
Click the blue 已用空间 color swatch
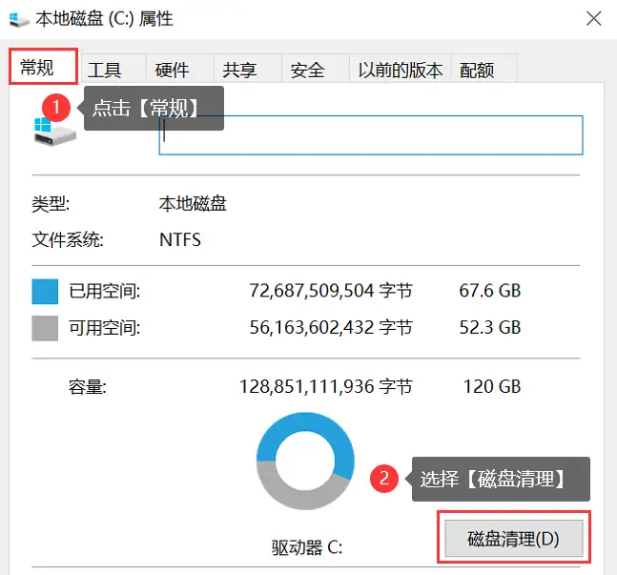pos(45,291)
